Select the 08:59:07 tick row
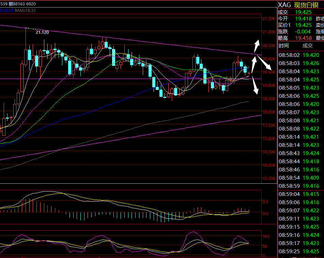 pyautogui.click(x=299, y=211)
